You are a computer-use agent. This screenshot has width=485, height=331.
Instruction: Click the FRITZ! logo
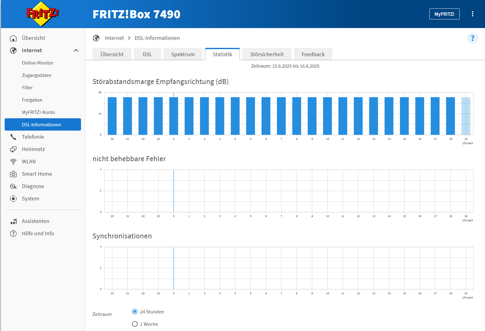43,14
